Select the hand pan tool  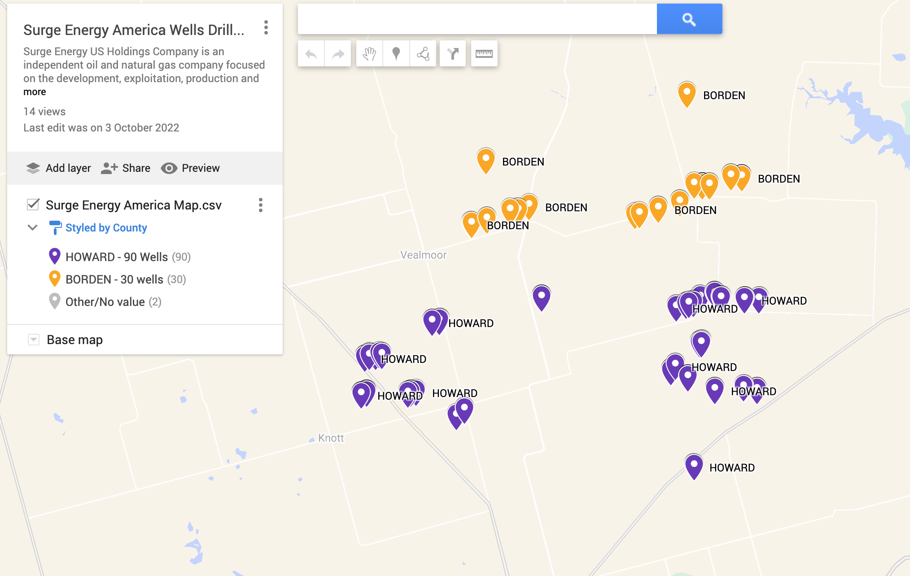click(369, 54)
